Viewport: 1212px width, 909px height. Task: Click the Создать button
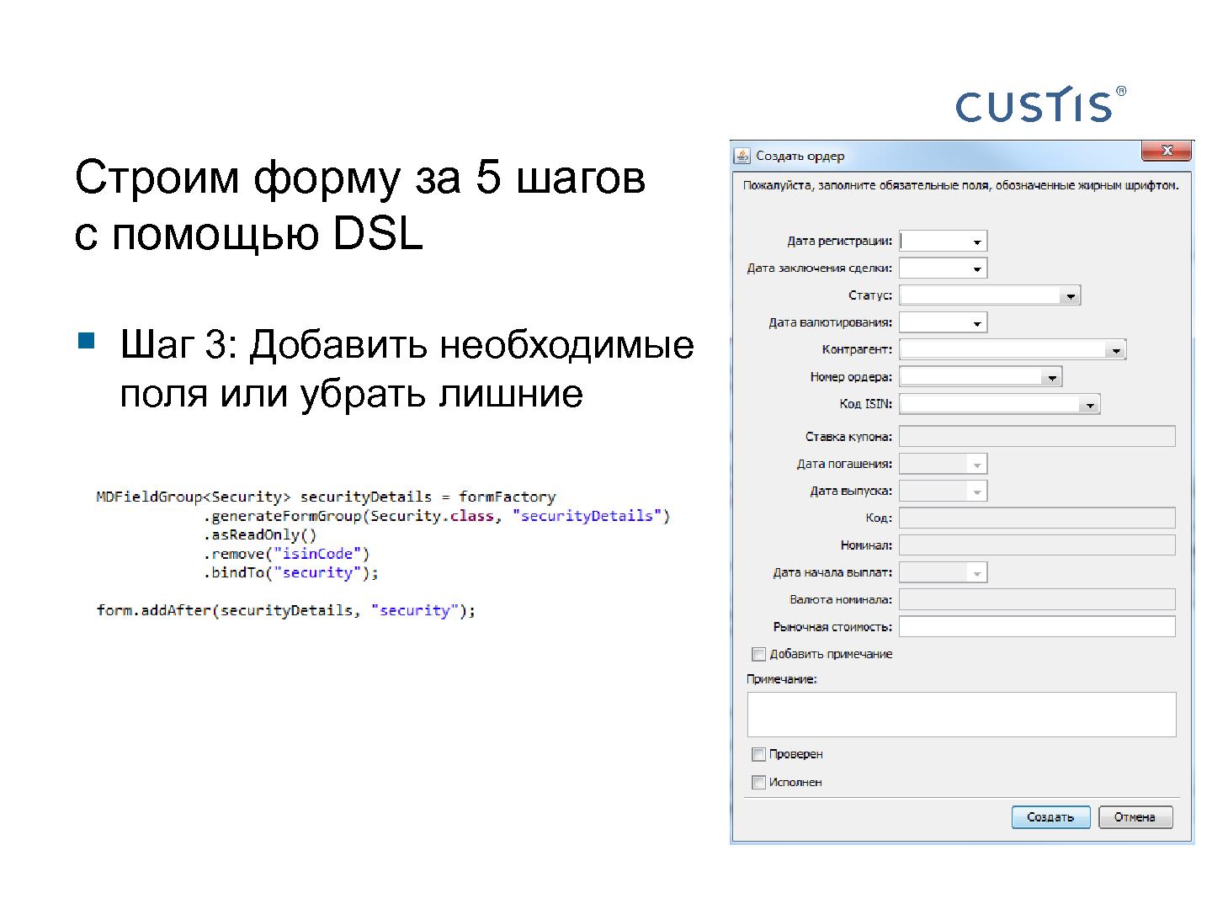1050,817
